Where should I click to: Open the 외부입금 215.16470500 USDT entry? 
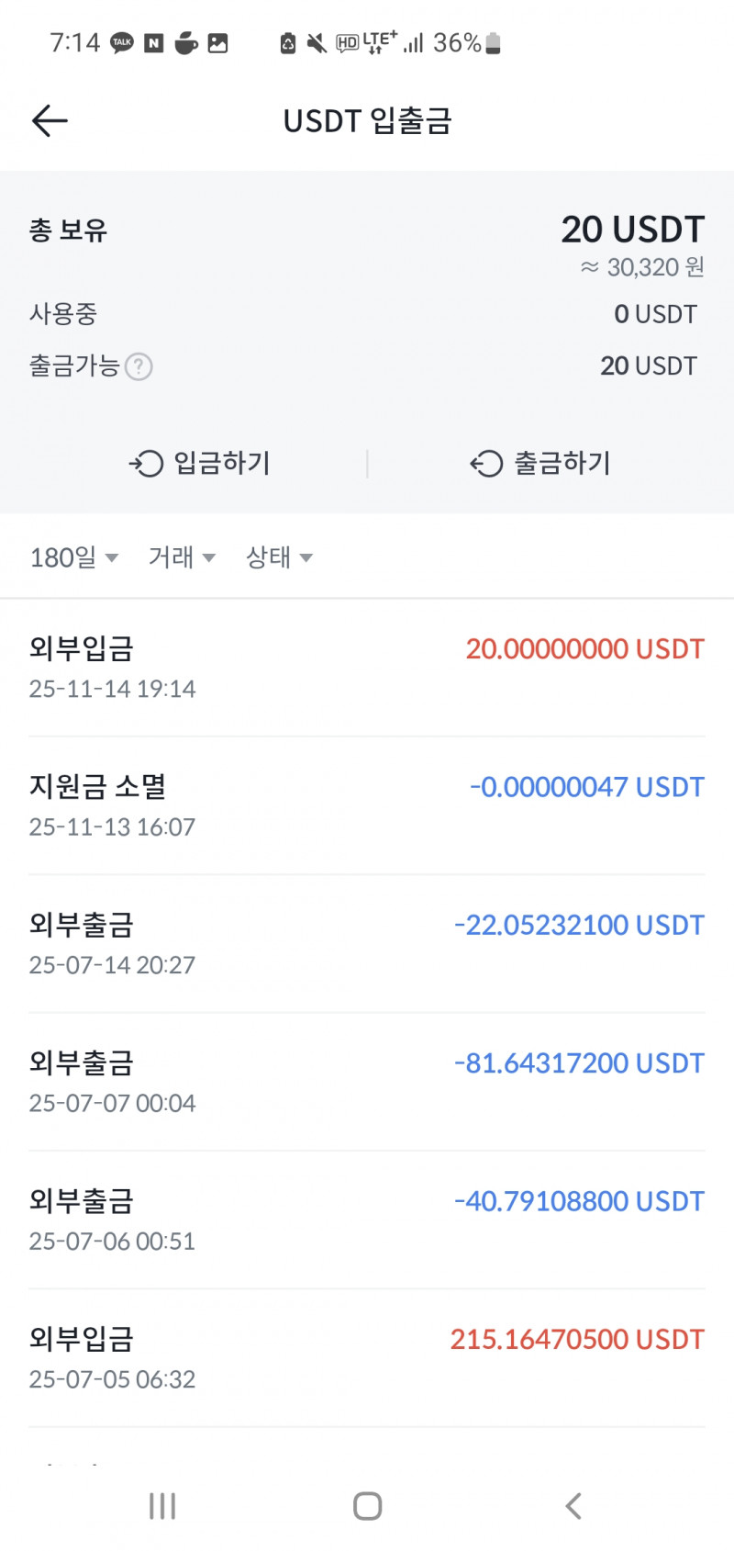tap(367, 1357)
